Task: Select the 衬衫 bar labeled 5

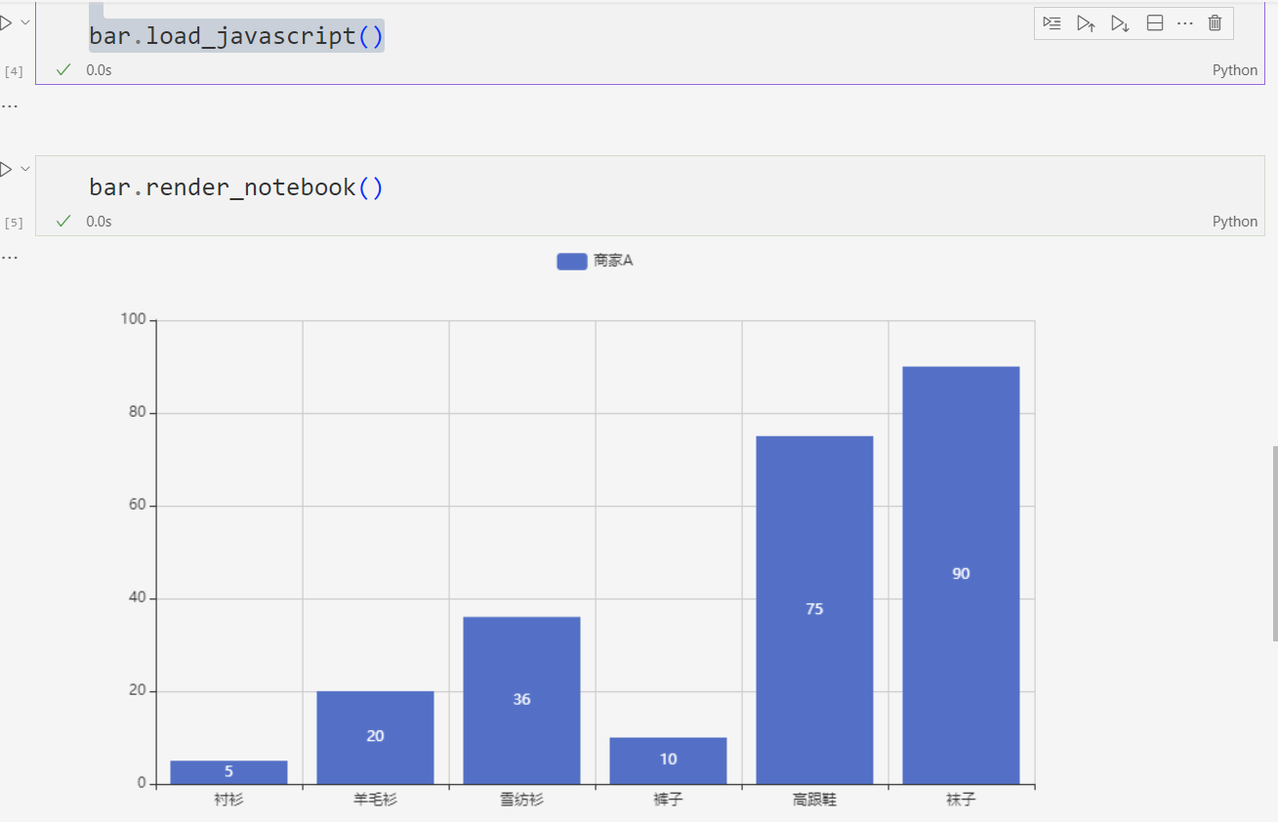Action: tap(228, 772)
